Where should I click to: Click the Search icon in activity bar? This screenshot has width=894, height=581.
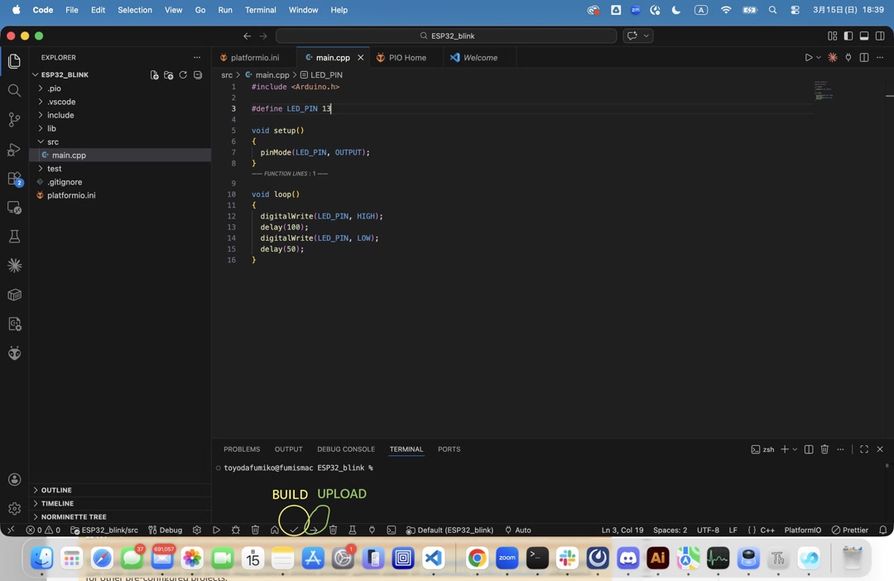click(x=14, y=91)
